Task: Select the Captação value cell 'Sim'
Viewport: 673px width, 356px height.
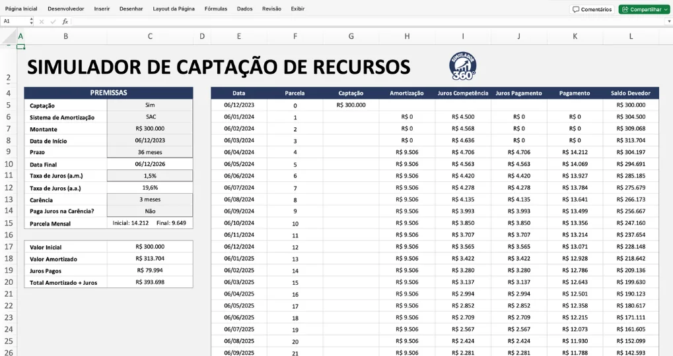Action: (x=150, y=105)
